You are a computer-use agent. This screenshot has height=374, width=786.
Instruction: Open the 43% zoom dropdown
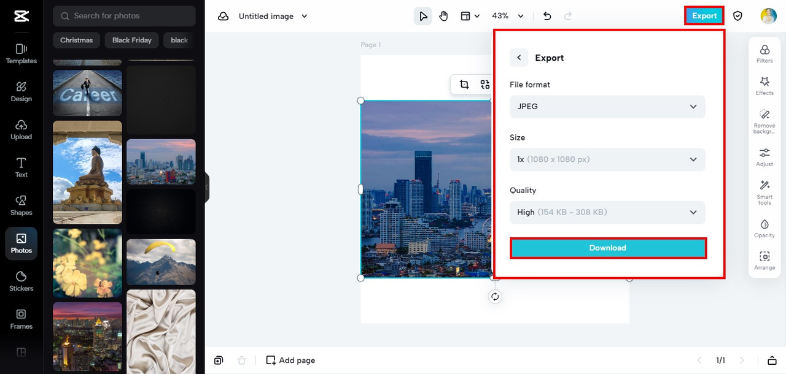[x=508, y=16]
